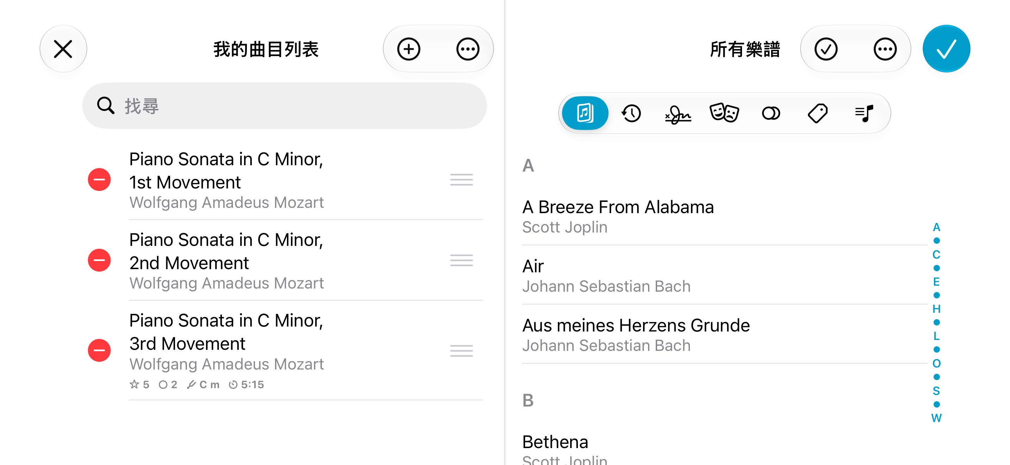Jump to letter A in index
This screenshot has width=1010, height=465.
pyautogui.click(x=936, y=228)
